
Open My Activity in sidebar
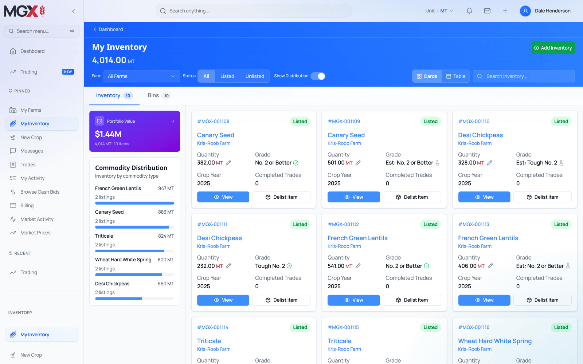click(42, 178)
